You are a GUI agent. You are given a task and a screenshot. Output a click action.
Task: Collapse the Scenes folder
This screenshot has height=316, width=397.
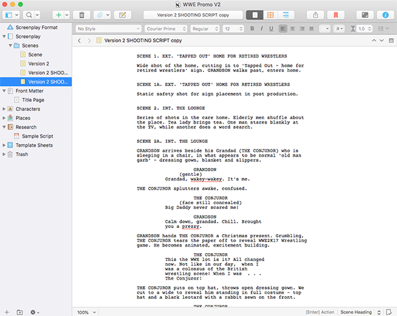click(11, 46)
